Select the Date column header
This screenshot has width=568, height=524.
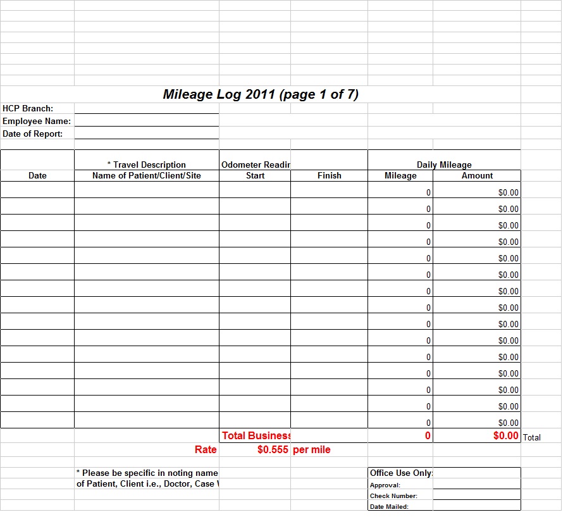pyautogui.click(x=37, y=176)
